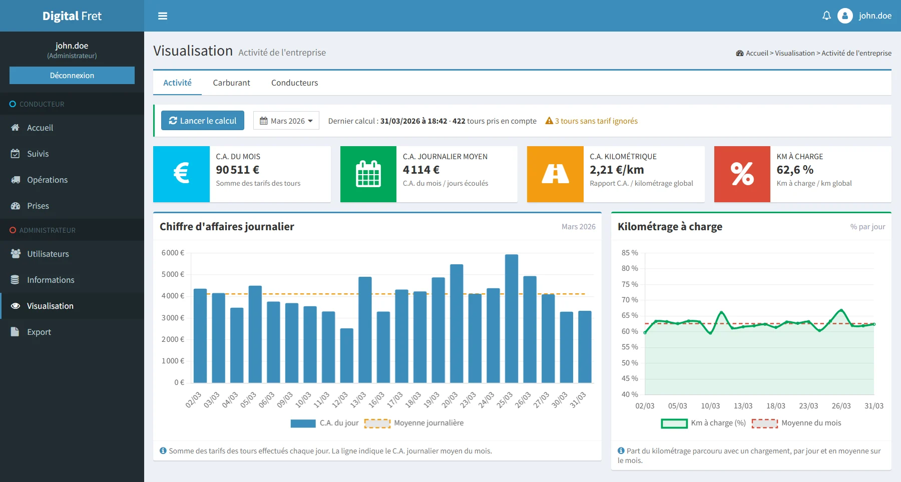Toggle Km à charge (%) legend entry

click(x=703, y=423)
